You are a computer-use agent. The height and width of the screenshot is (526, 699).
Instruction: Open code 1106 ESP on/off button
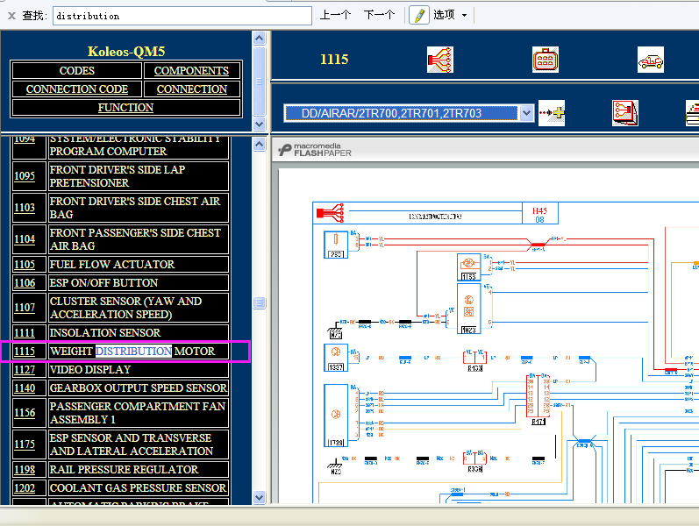(x=25, y=283)
